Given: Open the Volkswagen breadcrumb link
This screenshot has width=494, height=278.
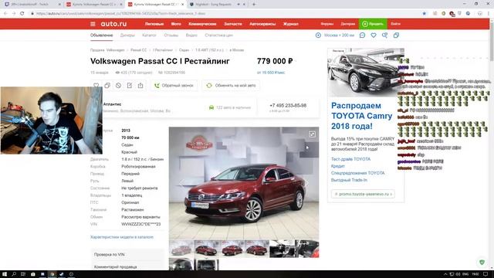Looking at the screenshot, I should [x=115, y=50].
